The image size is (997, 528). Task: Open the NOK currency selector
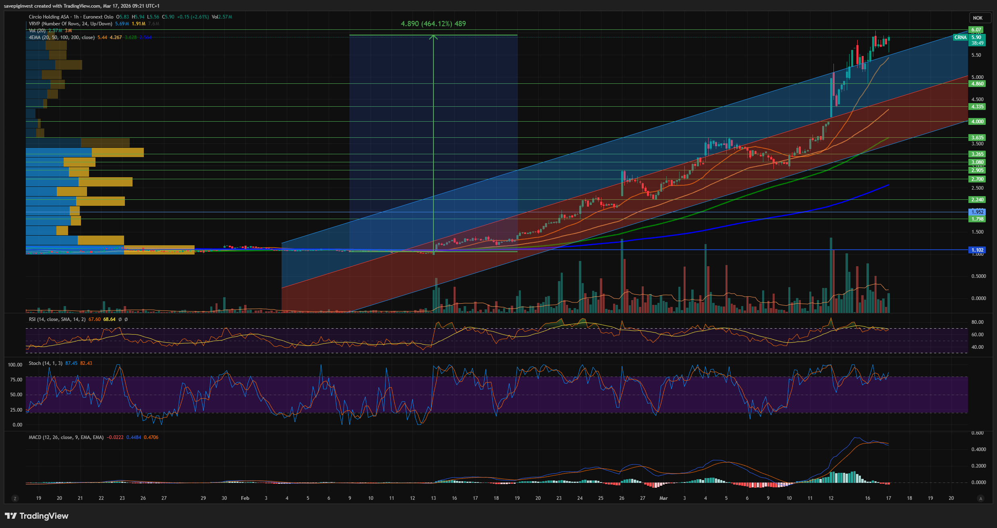point(978,18)
